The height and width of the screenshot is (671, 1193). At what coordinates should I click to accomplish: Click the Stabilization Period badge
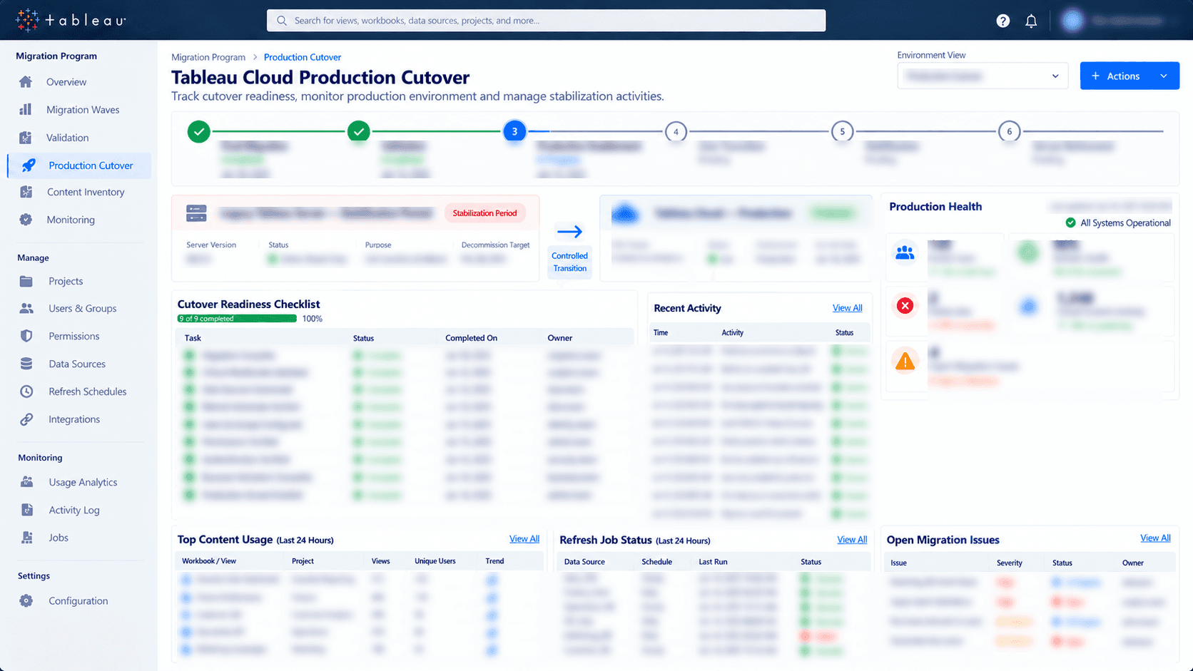click(x=484, y=213)
